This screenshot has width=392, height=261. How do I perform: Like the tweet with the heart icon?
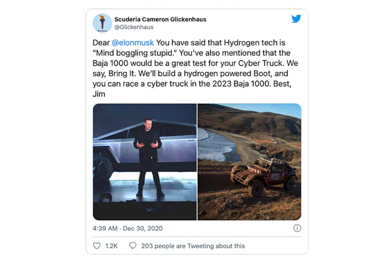pyautogui.click(x=97, y=246)
